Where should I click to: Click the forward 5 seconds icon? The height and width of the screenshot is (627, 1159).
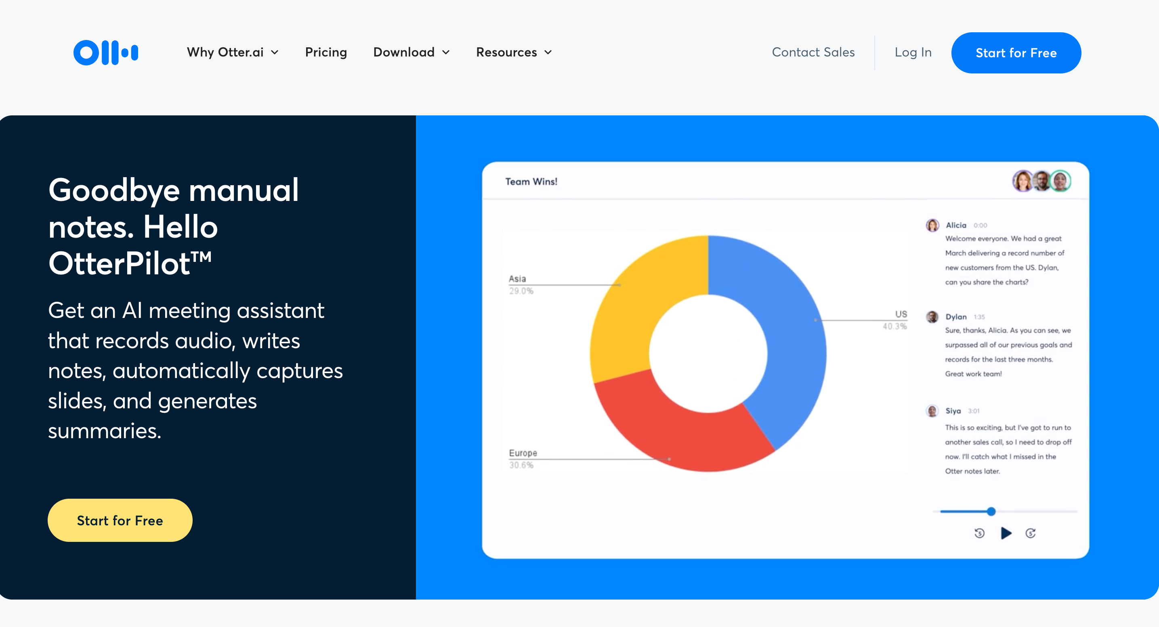tap(1030, 533)
